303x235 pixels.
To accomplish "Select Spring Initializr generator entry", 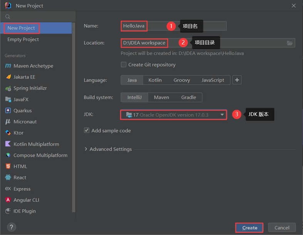I will pyautogui.click(x=36, y=88).
